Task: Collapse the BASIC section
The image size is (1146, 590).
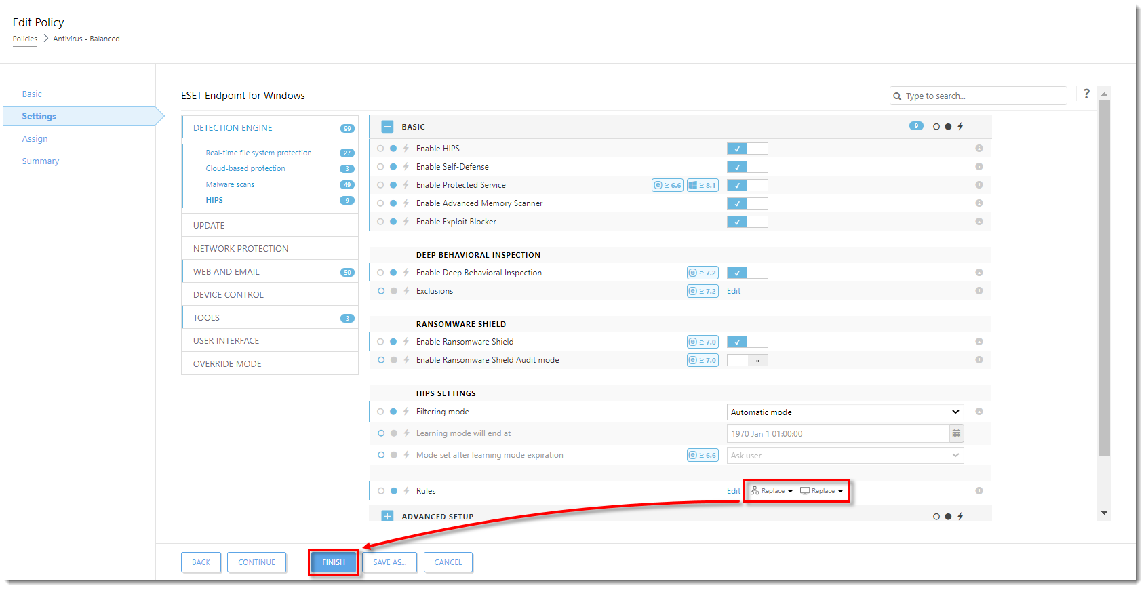Action: click(x=387, y=127)
